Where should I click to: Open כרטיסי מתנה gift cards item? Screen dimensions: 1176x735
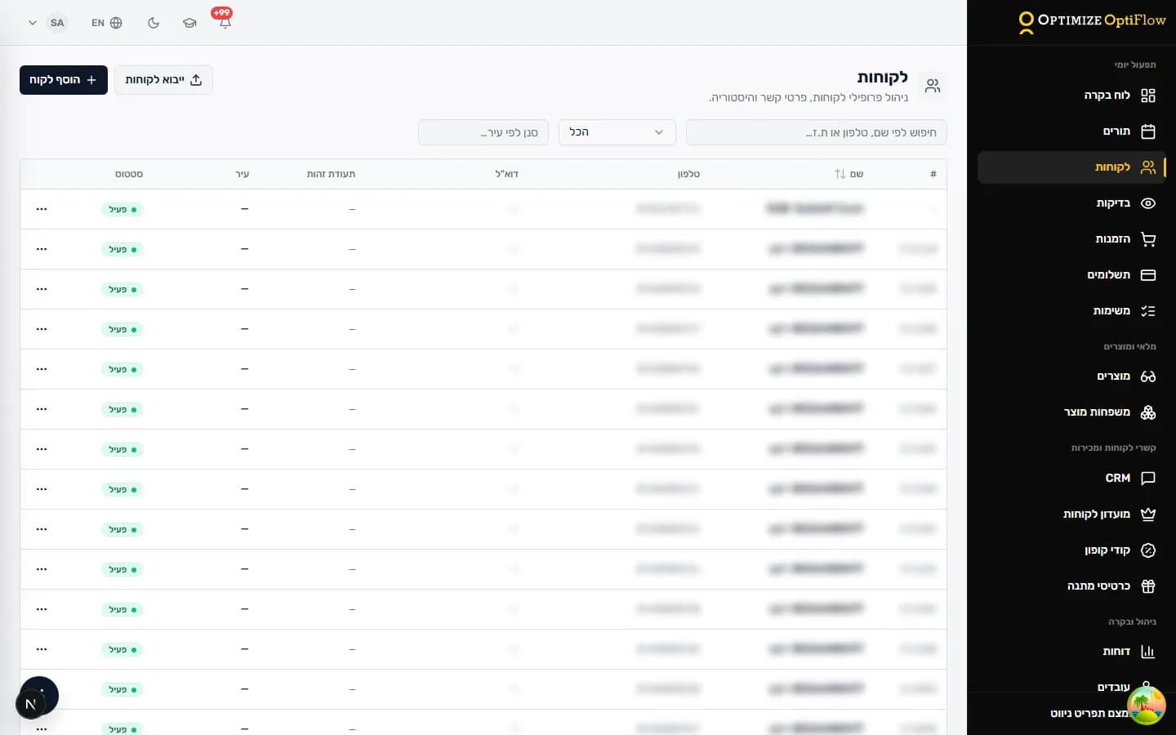tap(1071, 586)
